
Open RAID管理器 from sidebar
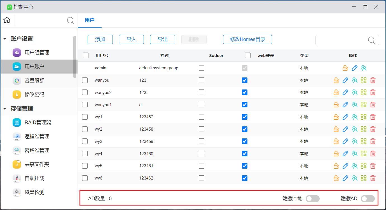[x=38, y=122]
